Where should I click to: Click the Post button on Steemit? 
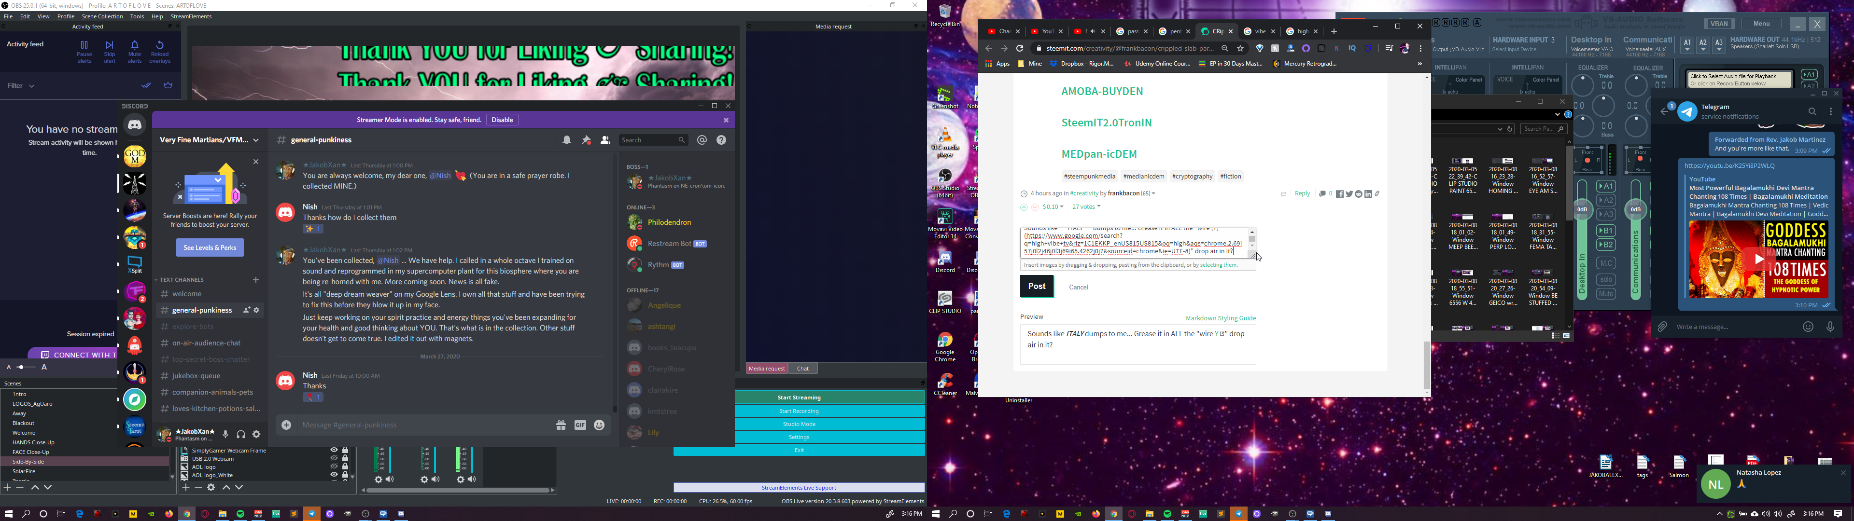(x=1037, y=287)
